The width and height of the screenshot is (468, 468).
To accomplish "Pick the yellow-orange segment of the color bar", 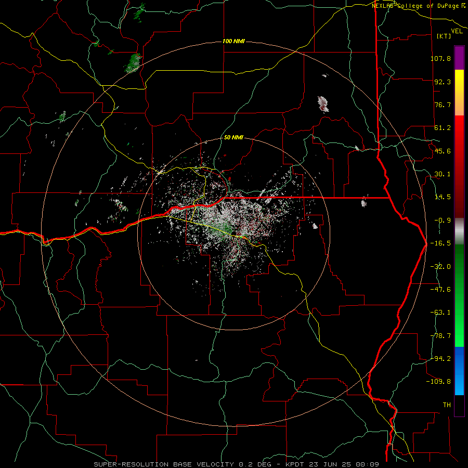I will click(x=459, y=93).
